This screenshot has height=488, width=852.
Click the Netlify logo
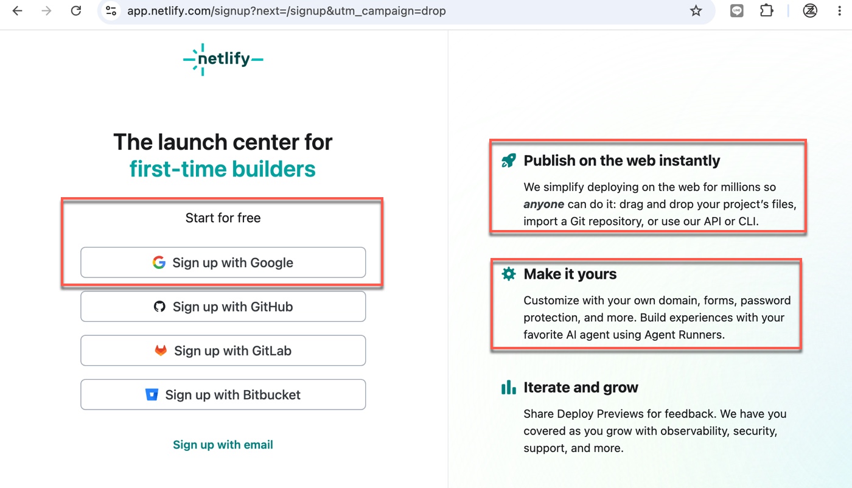pyautogui.click(x=223, y=60)
